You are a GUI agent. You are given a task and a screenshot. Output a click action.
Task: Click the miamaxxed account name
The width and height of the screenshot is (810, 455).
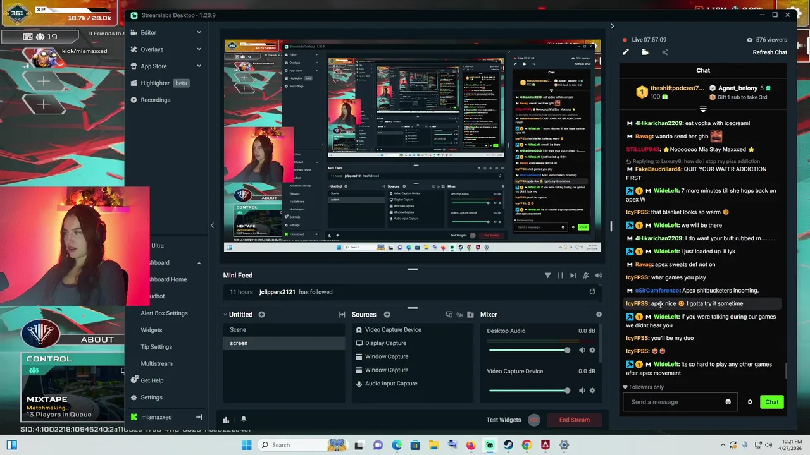coord(156,417)
